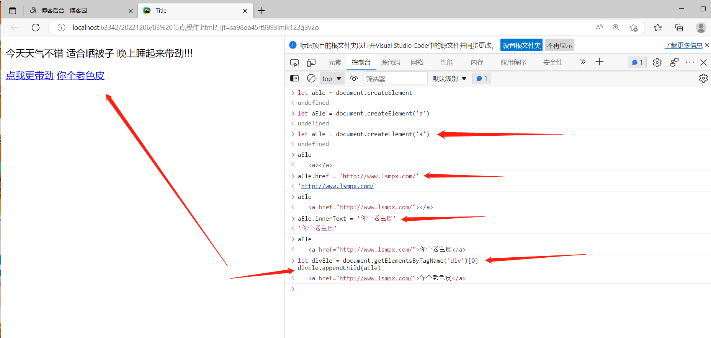Switch to the Network tab (网络)
Screen dimensions: 711x338
point(417,62)
